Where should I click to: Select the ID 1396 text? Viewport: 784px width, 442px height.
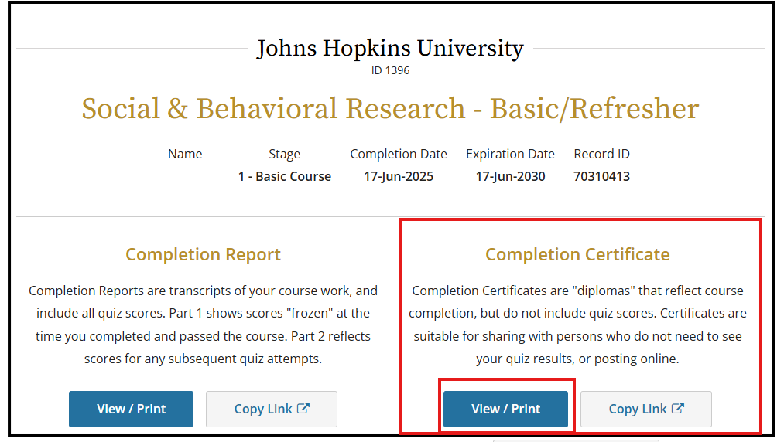[x=390, y=70]
